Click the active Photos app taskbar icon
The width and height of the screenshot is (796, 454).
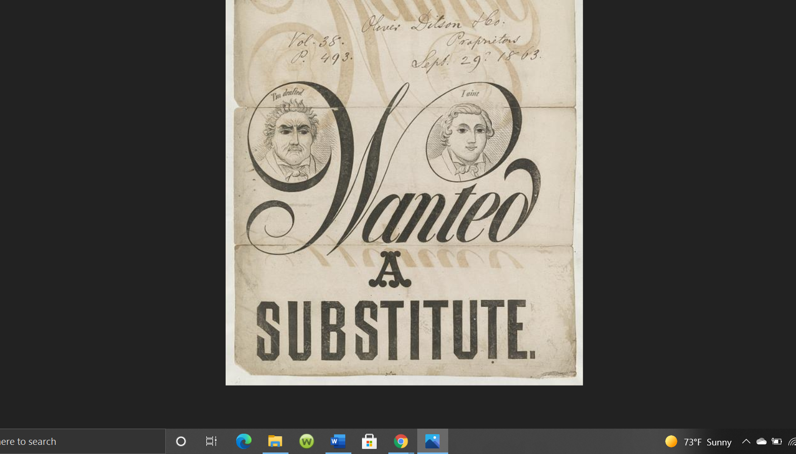coord(432,441)
